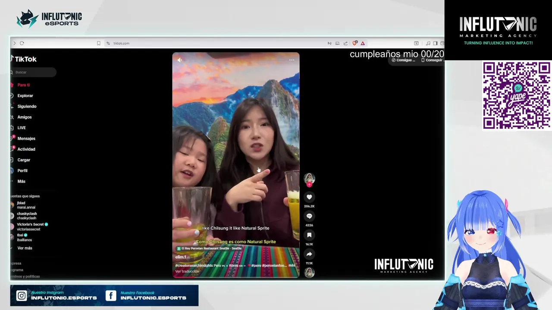Image resolution: width=552 pixels, height=310 pixels.
Task: Open Victoria's Secret followed account
Action: [29, 226]
